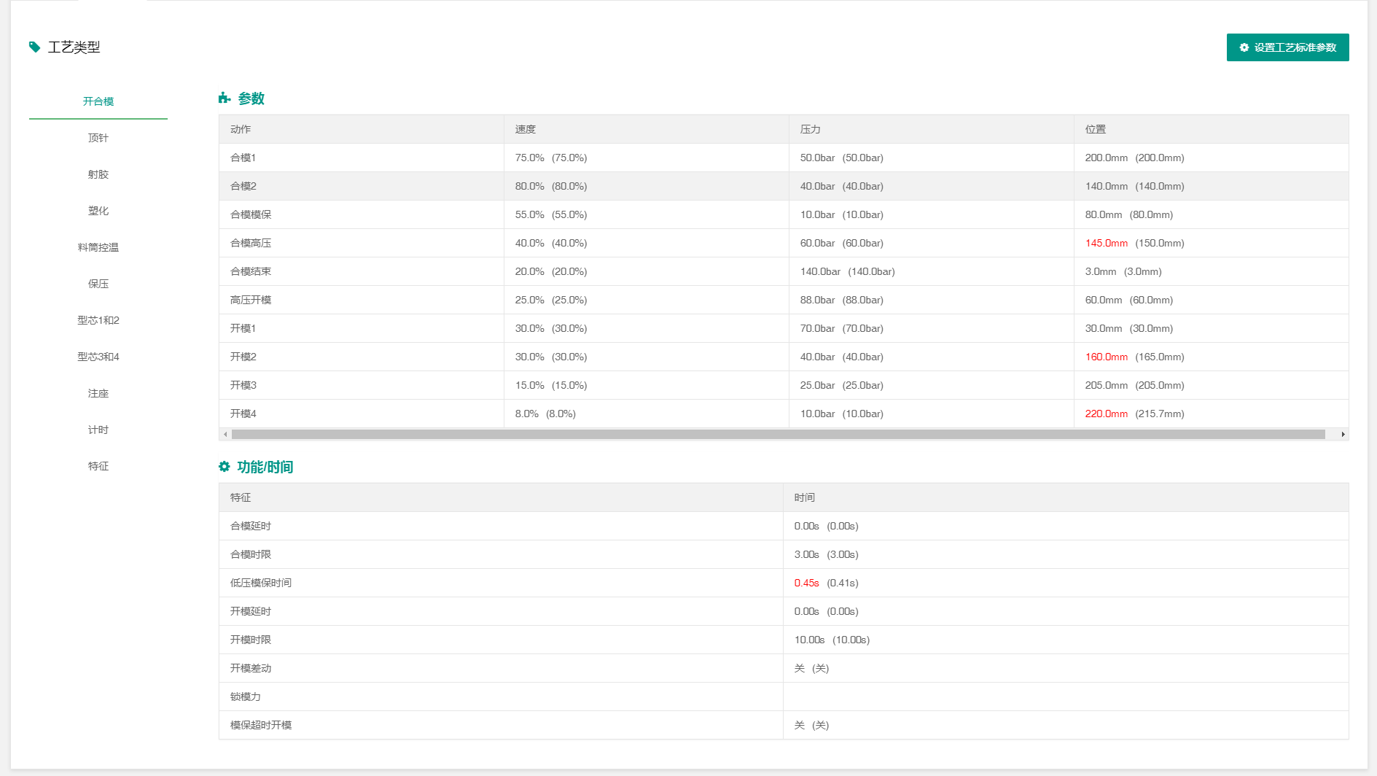
Task: Click the left arrow of horizontal scrollbar
Action: pos(225,435)
